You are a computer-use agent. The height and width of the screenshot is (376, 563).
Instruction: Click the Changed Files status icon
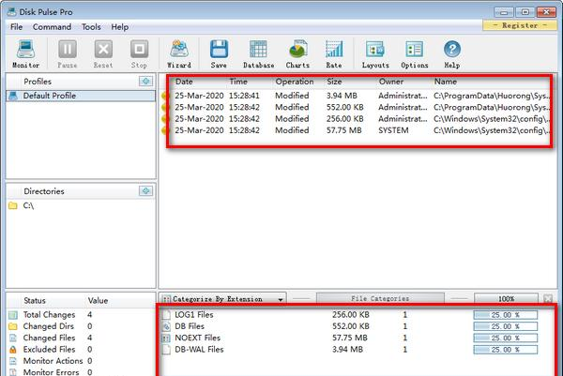pyautogui.click(x=13, y=338)
